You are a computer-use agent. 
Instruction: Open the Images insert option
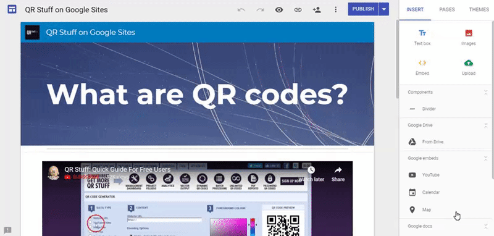point(469,37)
